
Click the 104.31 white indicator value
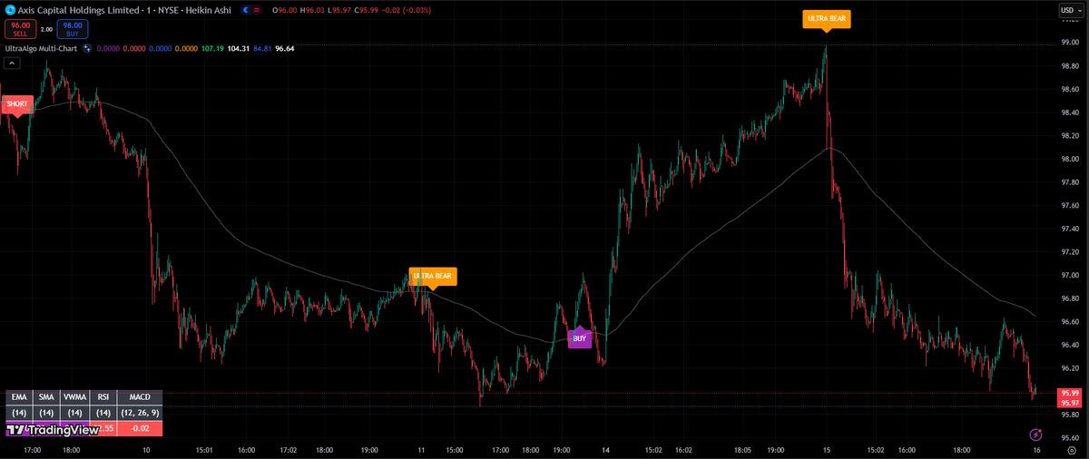click(239, 47)
